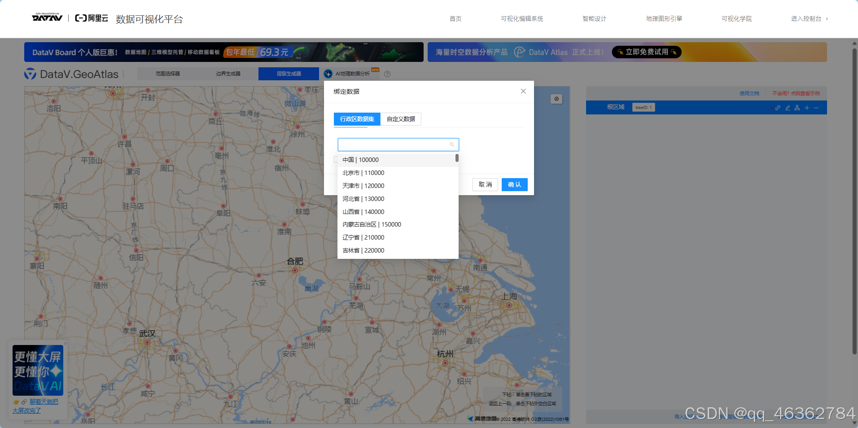Click the 上海 city marker on map

click(x=509, y=305)
